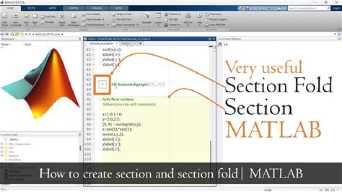Open the Open Variable dropdown
The image size is (342, 192).
(104, 19)
